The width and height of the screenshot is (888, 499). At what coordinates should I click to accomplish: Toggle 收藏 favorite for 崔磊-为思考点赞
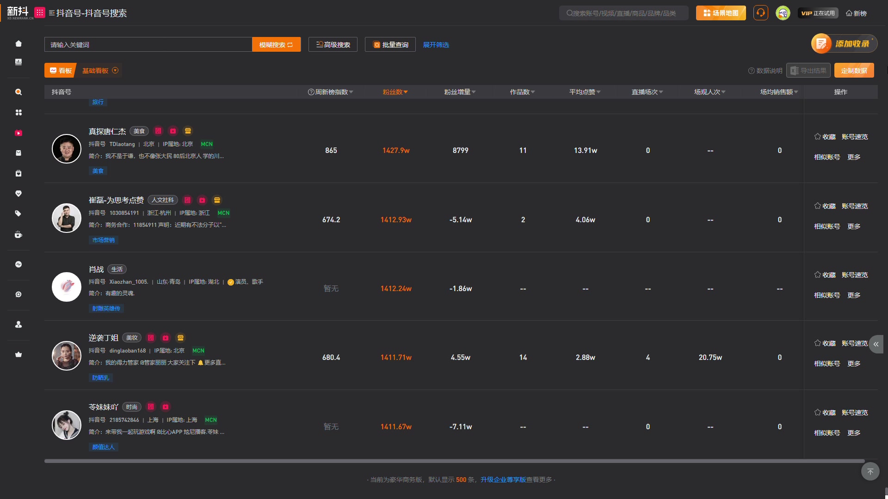click(825, 206)
